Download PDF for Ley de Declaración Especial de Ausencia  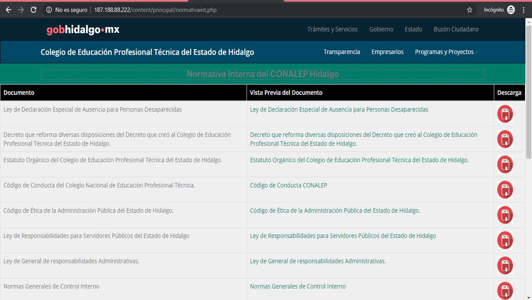click(x=505, y=114)
